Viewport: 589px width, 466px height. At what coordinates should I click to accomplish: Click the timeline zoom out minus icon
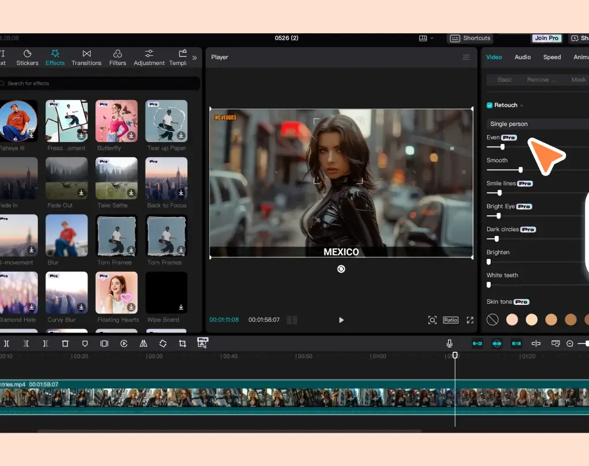point(569,343)
